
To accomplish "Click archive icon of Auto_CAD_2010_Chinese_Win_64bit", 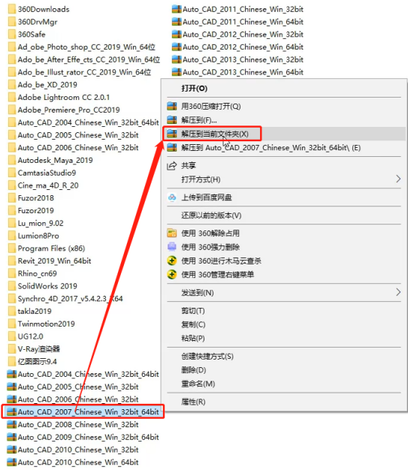I will tap(12, 462).
